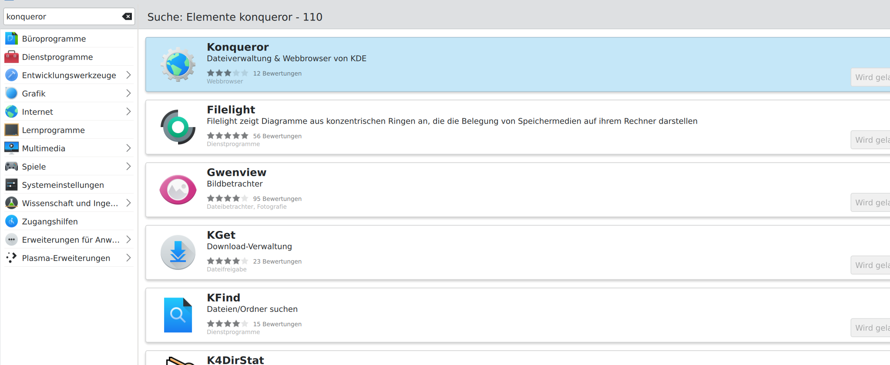Click the Plasma-Erweiterungen icon
Image resolution: width=890 pixels, height=365 pixels.
click(x=11, y=258)
